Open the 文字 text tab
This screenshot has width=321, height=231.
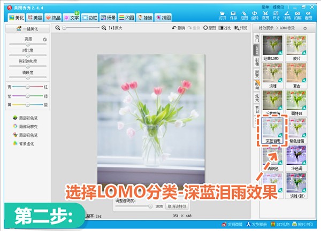point(72,18)
